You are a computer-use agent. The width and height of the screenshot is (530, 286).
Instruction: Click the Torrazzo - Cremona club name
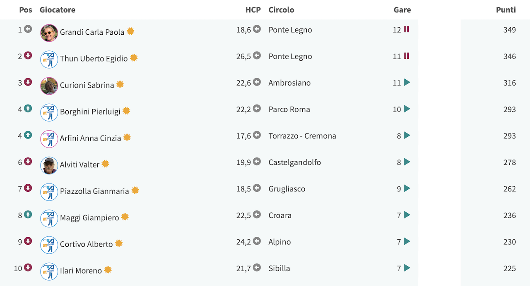[302, 136]
